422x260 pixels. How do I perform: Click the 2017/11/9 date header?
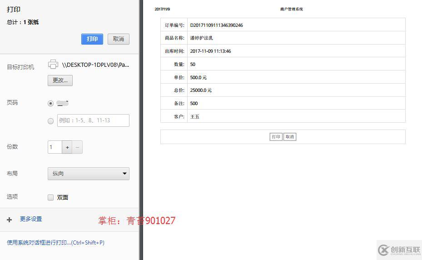tap(162, 9)
